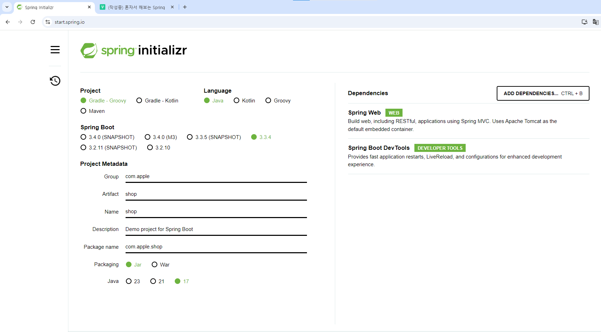Select Spring Boot 3.3.4
This screenshot has height=332, width=601.
pyautogui.click(x=261, y=137)
